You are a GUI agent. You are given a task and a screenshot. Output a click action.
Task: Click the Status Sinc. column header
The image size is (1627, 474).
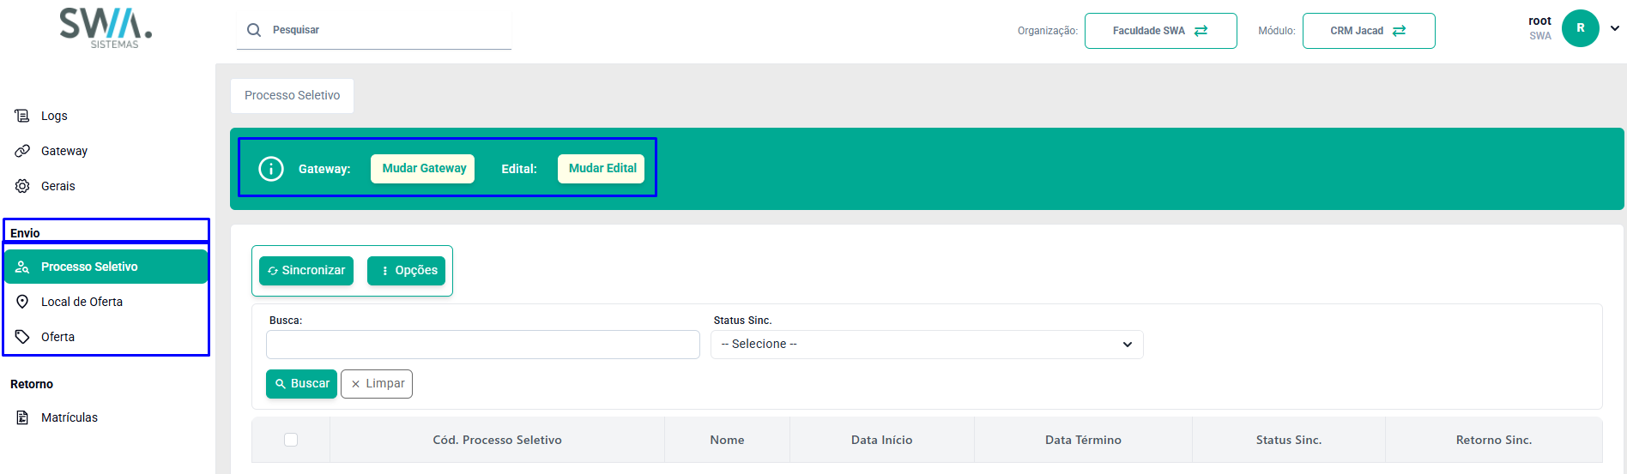pyautogui.click(x=1288, y=440)
